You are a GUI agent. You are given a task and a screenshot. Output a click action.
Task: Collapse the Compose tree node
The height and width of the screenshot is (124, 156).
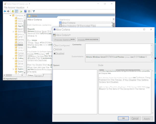click(x=10, y=15)
